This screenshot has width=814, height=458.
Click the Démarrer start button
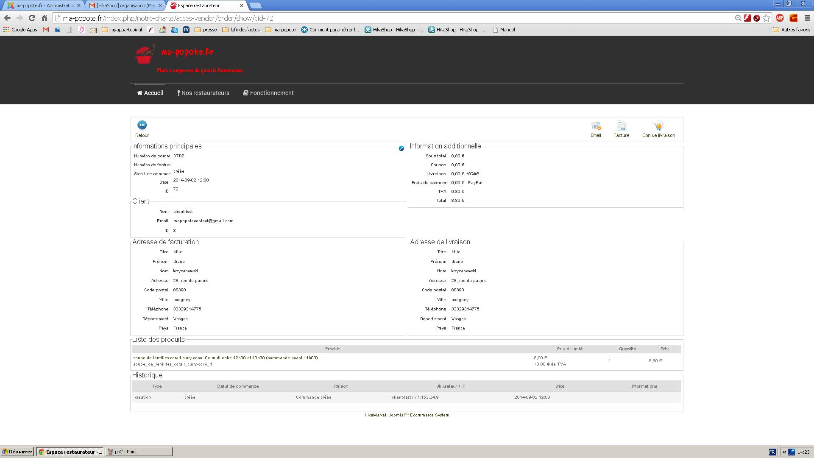point(17,452)
